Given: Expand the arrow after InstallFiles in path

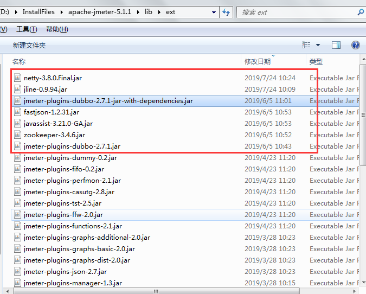Looking at the screenshot, I should [62, 12].
